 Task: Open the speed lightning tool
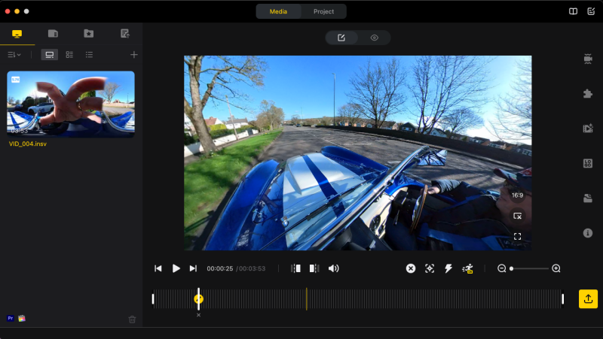(448, 268)
